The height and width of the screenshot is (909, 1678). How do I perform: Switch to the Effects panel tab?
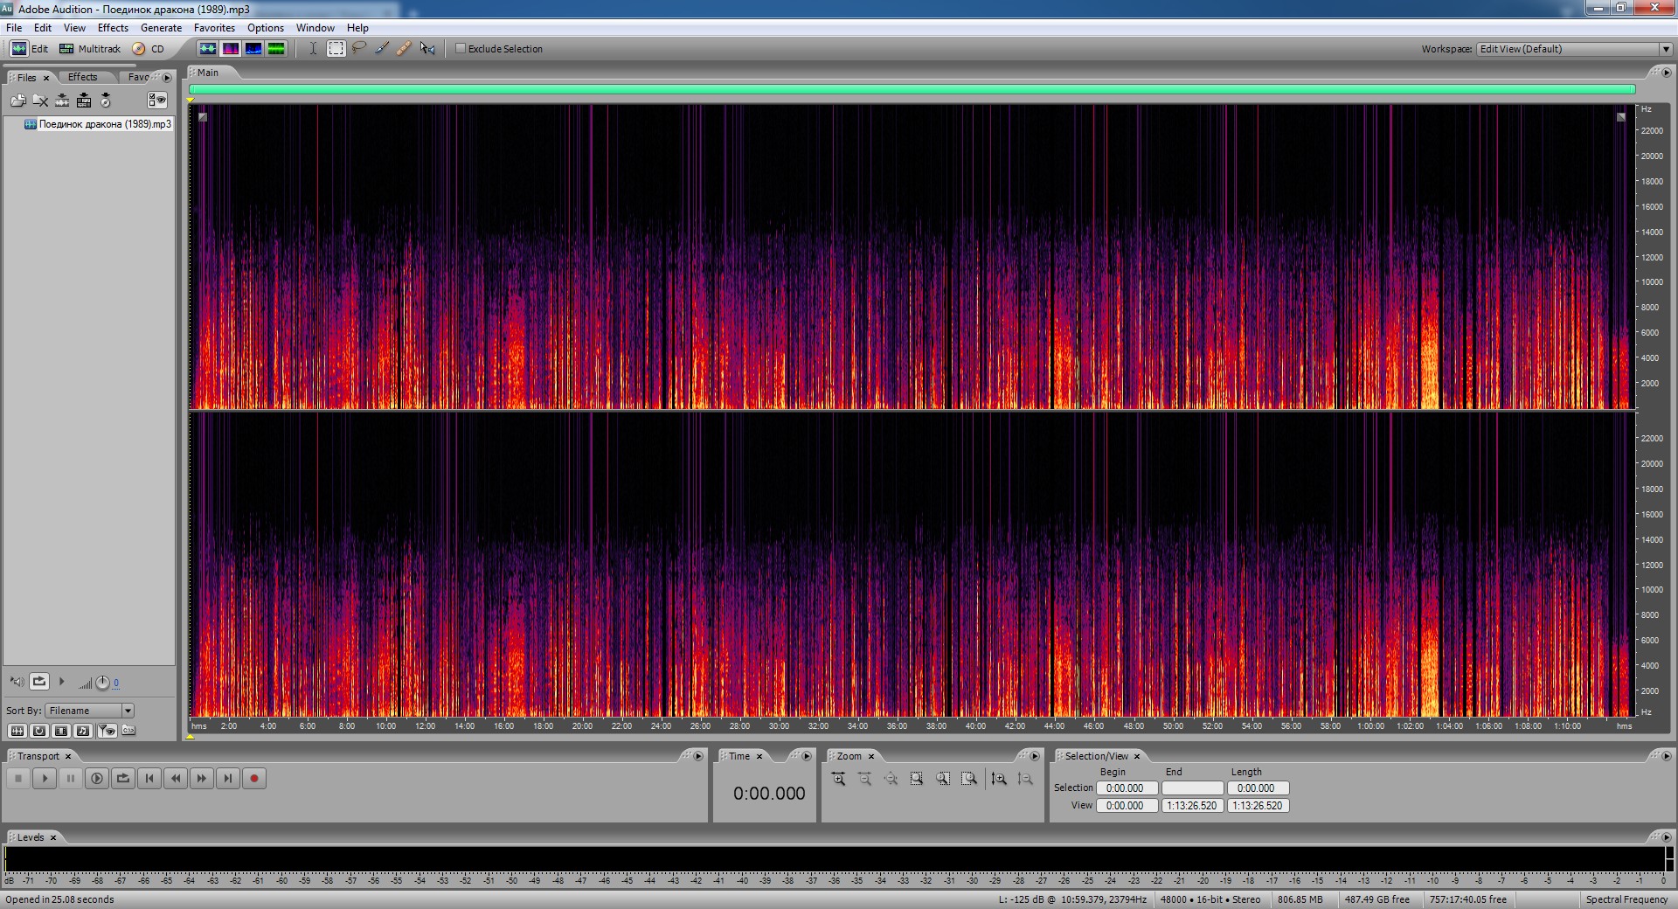(83, 77)
